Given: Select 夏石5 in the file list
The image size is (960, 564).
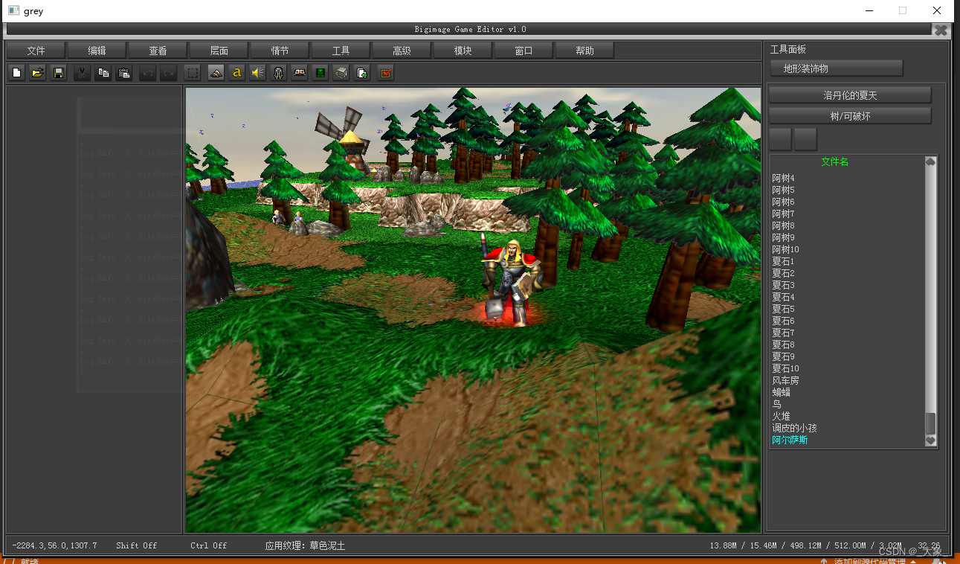Looking at the screenshot, I should (784, 309).
